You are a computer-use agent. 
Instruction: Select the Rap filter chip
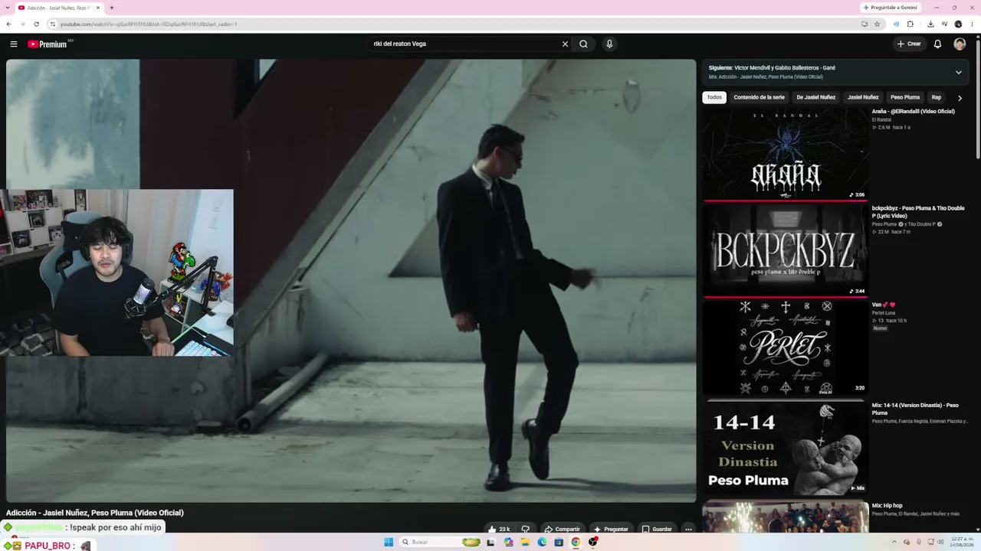click(x=936, y=97)
